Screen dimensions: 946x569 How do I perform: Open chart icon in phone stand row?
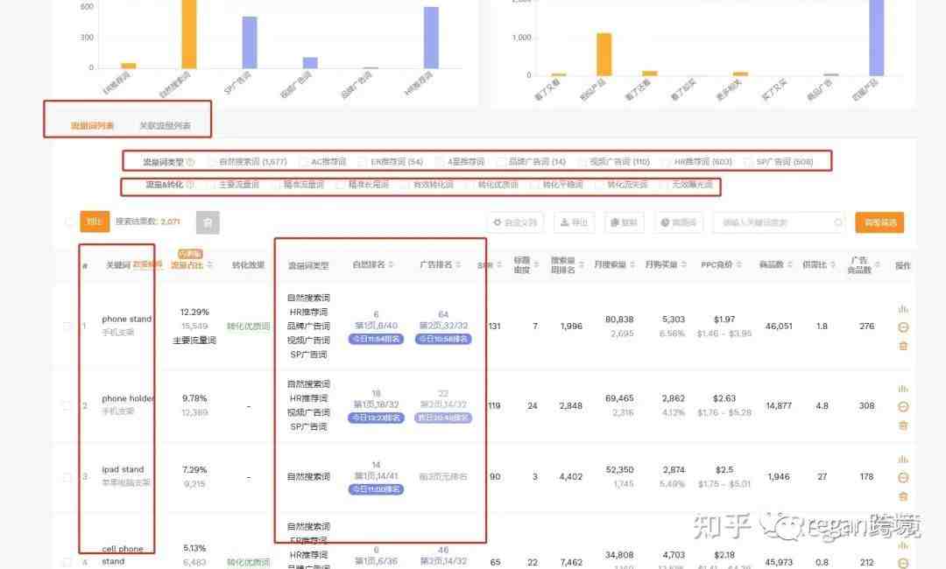coord(903,309)
